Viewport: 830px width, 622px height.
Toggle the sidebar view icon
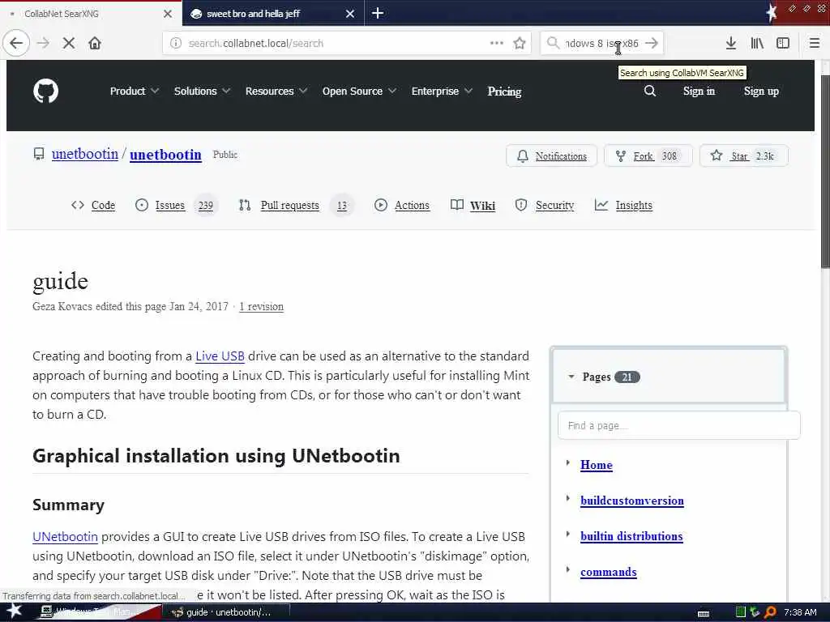pyautogui.click(x=783, y=43)
